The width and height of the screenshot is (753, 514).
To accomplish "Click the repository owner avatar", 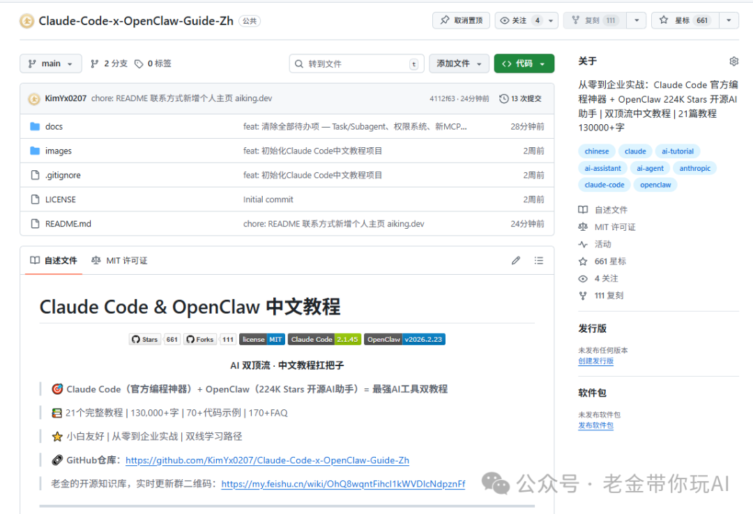I will 26,20.
